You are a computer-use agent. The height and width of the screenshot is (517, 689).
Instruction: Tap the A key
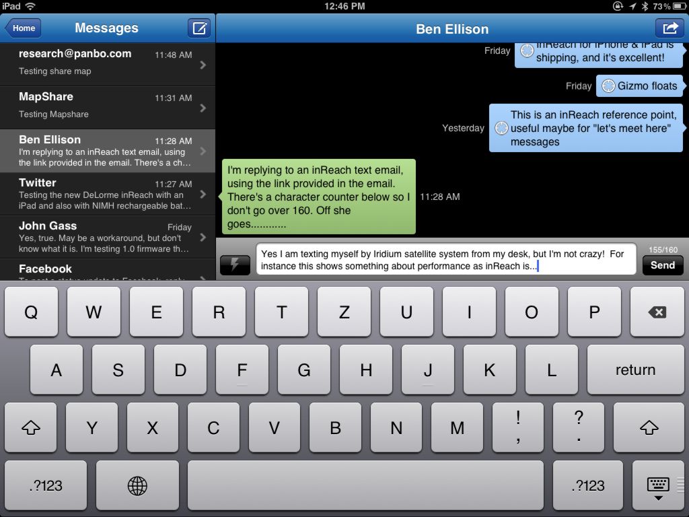click(57, 370)
